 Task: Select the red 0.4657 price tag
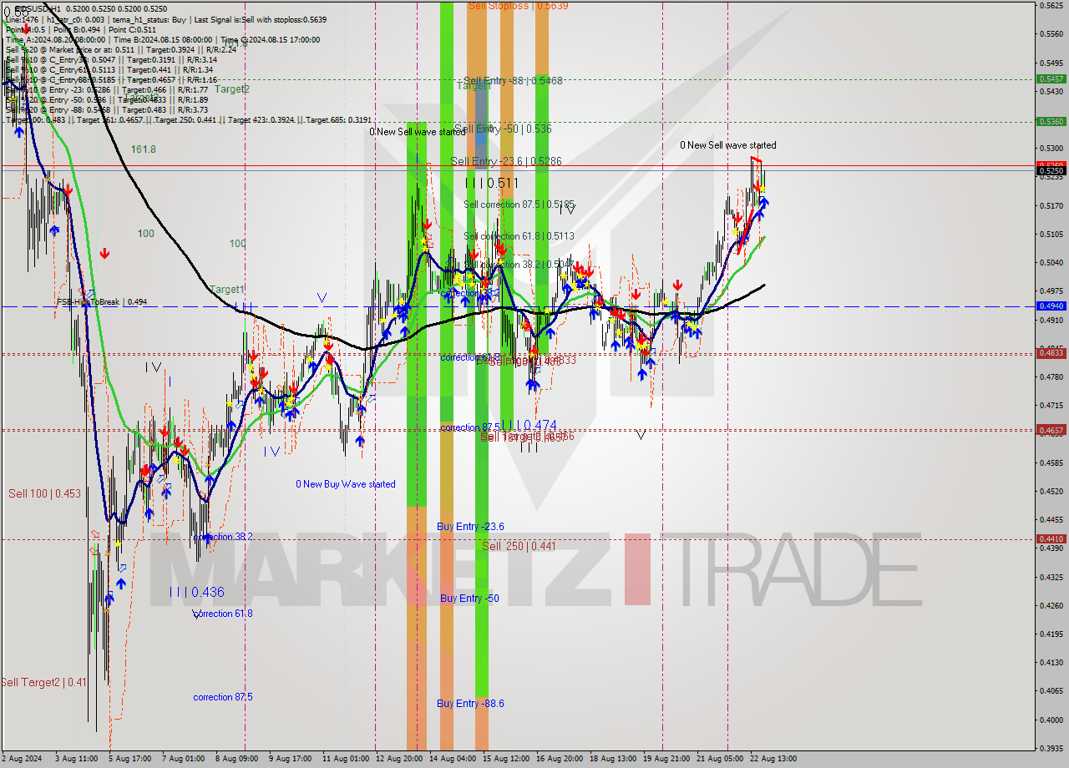pyautogui.click(x=1051, y=430)
